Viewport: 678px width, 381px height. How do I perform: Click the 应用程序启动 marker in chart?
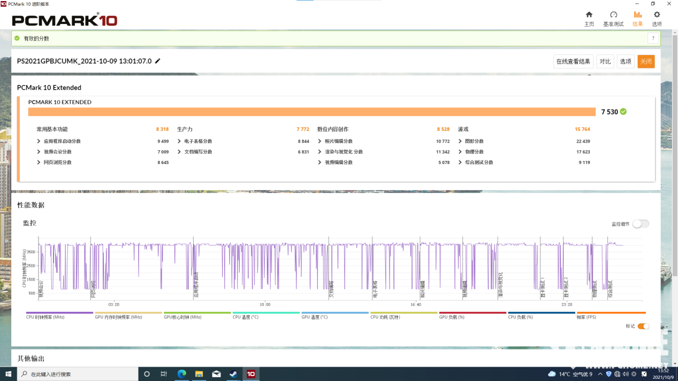[x=196, y=284]
